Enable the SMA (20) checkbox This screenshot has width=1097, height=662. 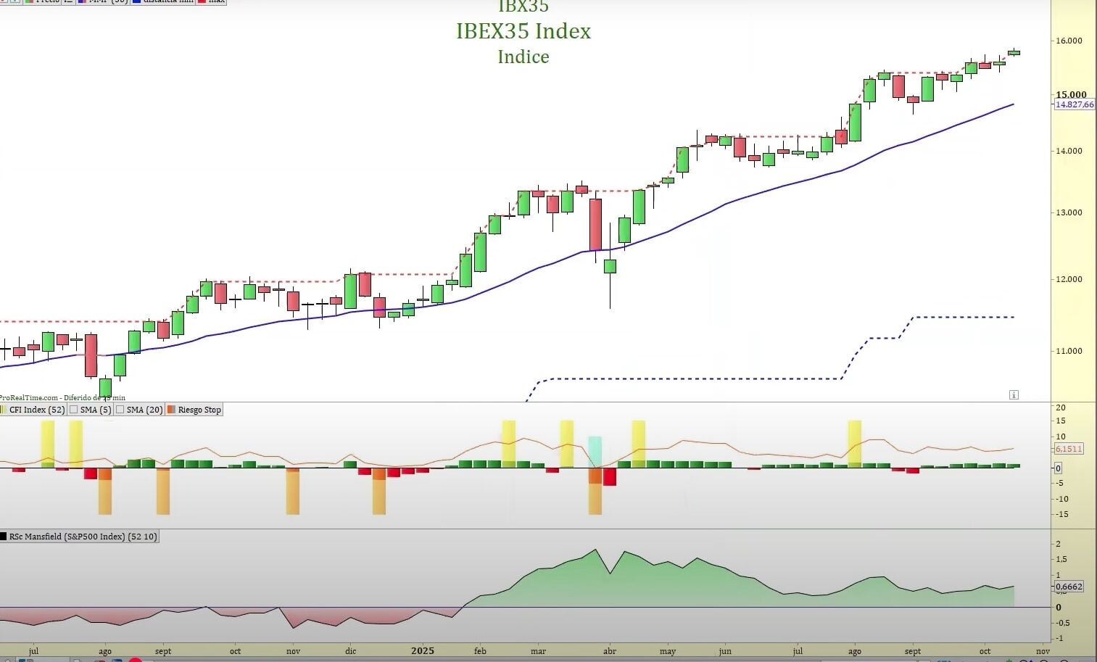coord(120,410)
